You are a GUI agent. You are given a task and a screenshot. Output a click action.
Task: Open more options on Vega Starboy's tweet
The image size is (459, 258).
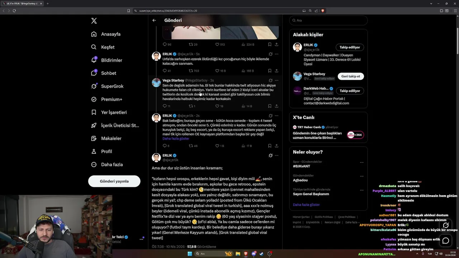coord(276,81)
